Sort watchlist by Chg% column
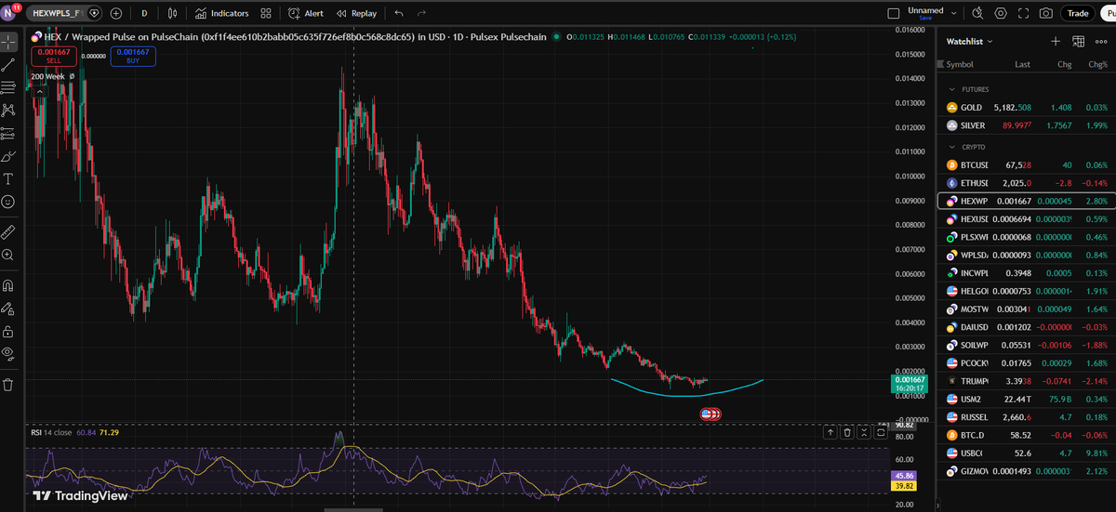 click(x=1097, y=64)
